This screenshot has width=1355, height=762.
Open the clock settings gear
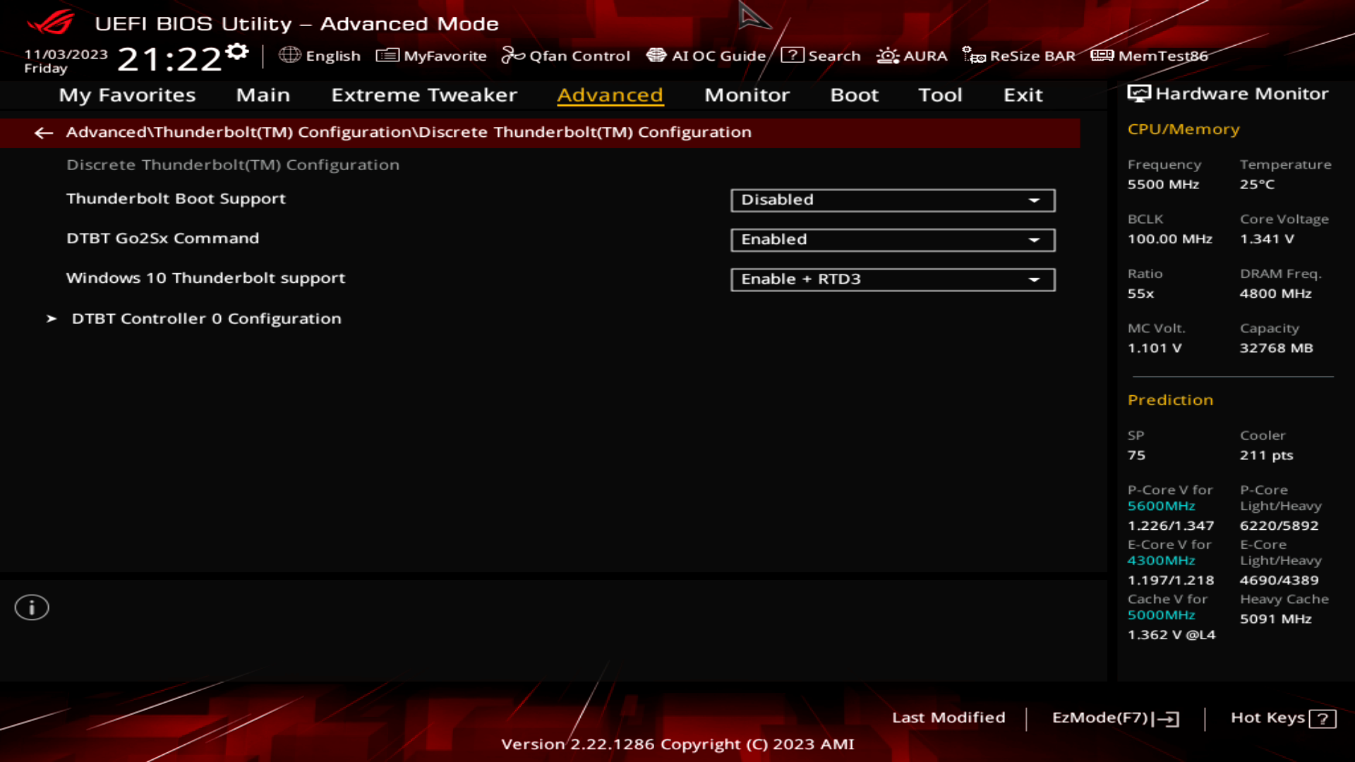click(x=238, y=50)
